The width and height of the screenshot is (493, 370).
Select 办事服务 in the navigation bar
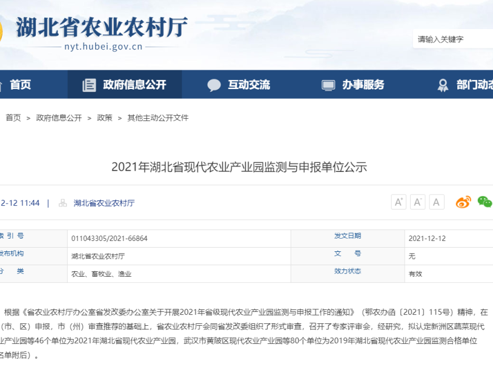point(363,85)
